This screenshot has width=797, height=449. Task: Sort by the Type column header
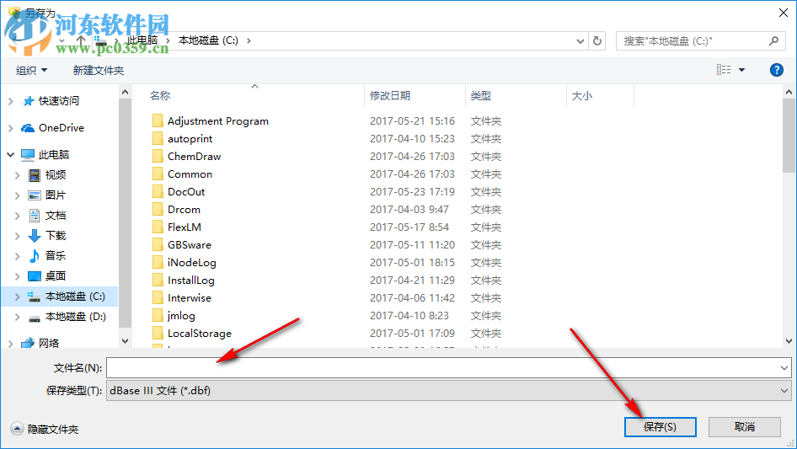click(x=481, y=95)
